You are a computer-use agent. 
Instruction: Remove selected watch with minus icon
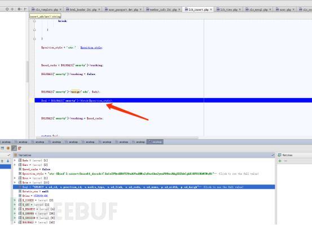tap(285, 161)
